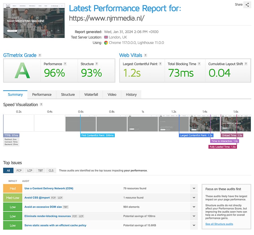Open the Speed Visualization help icon
This screenshot has height=235, width=254.
coord(41,105)
